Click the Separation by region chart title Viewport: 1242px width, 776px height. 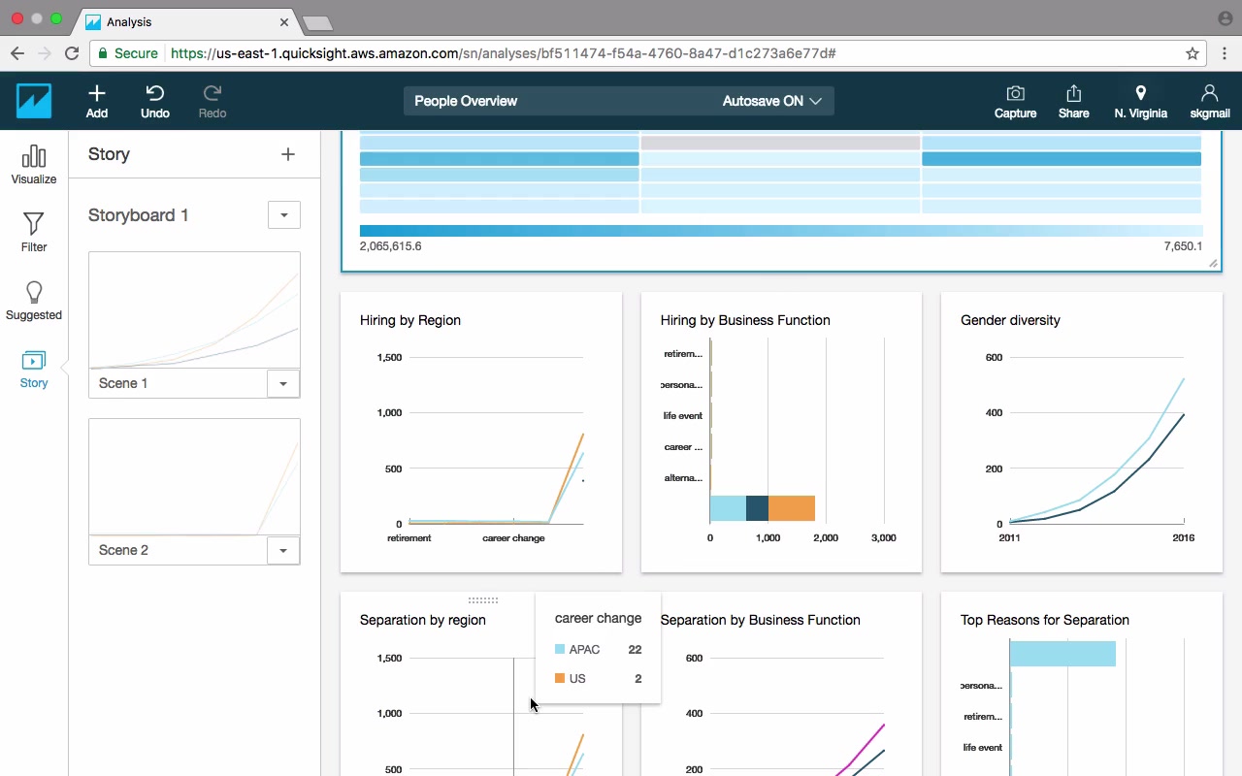(x=423, y=620)
